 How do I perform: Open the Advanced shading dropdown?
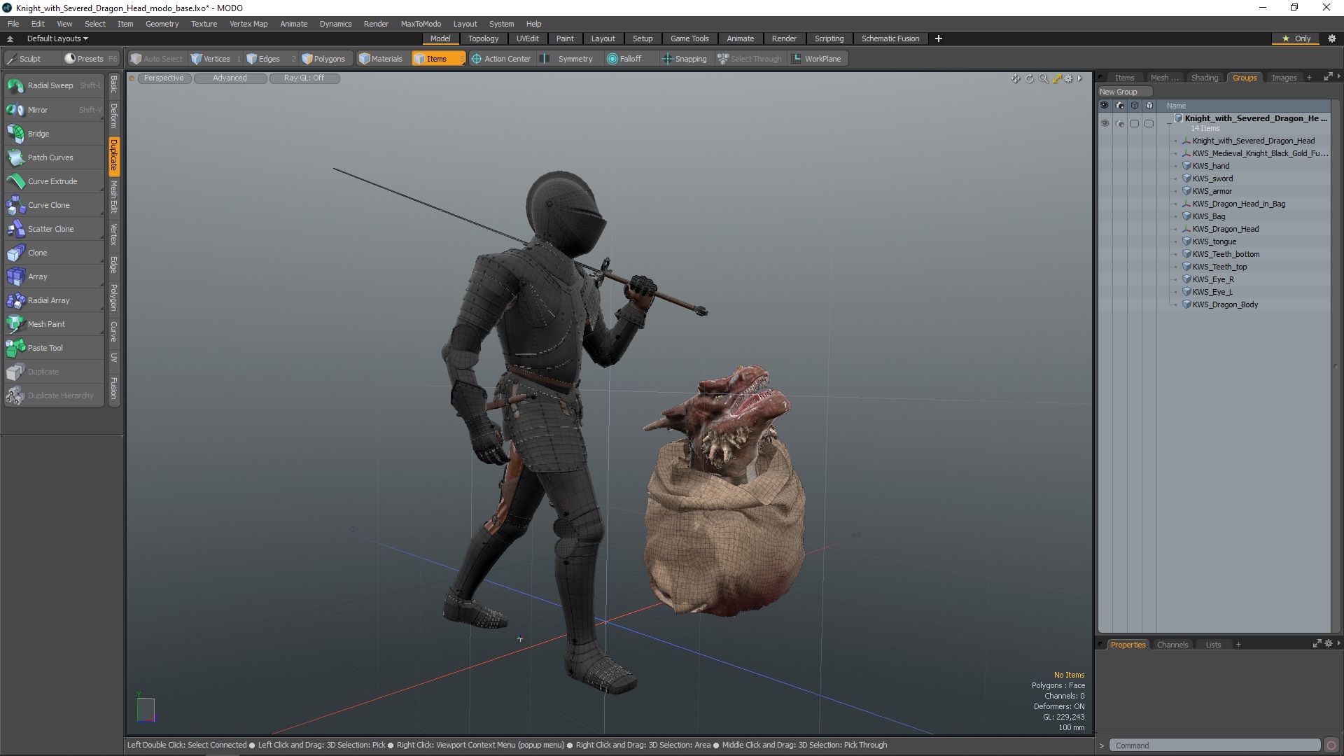coord(230,78)
